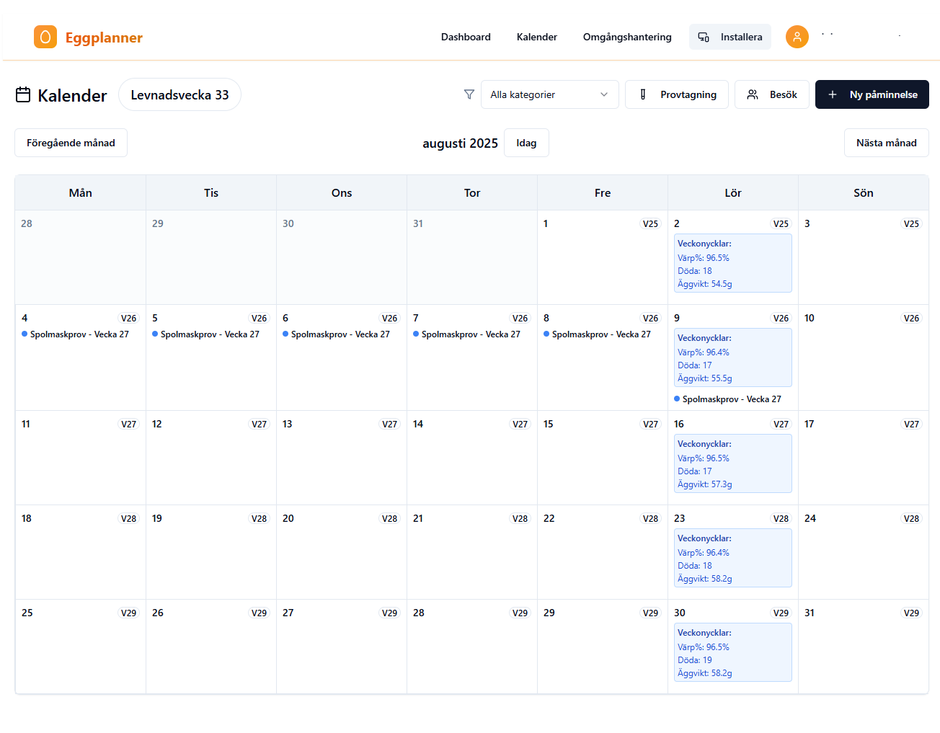The height and width of the screenshot is (733, 940).
Task: Open Kalender in the top navigation
Action: 537,37
